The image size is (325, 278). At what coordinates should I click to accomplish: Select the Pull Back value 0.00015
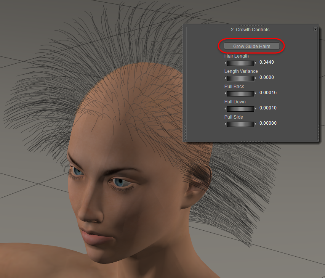pyautogui.click(x=268, y=93)
